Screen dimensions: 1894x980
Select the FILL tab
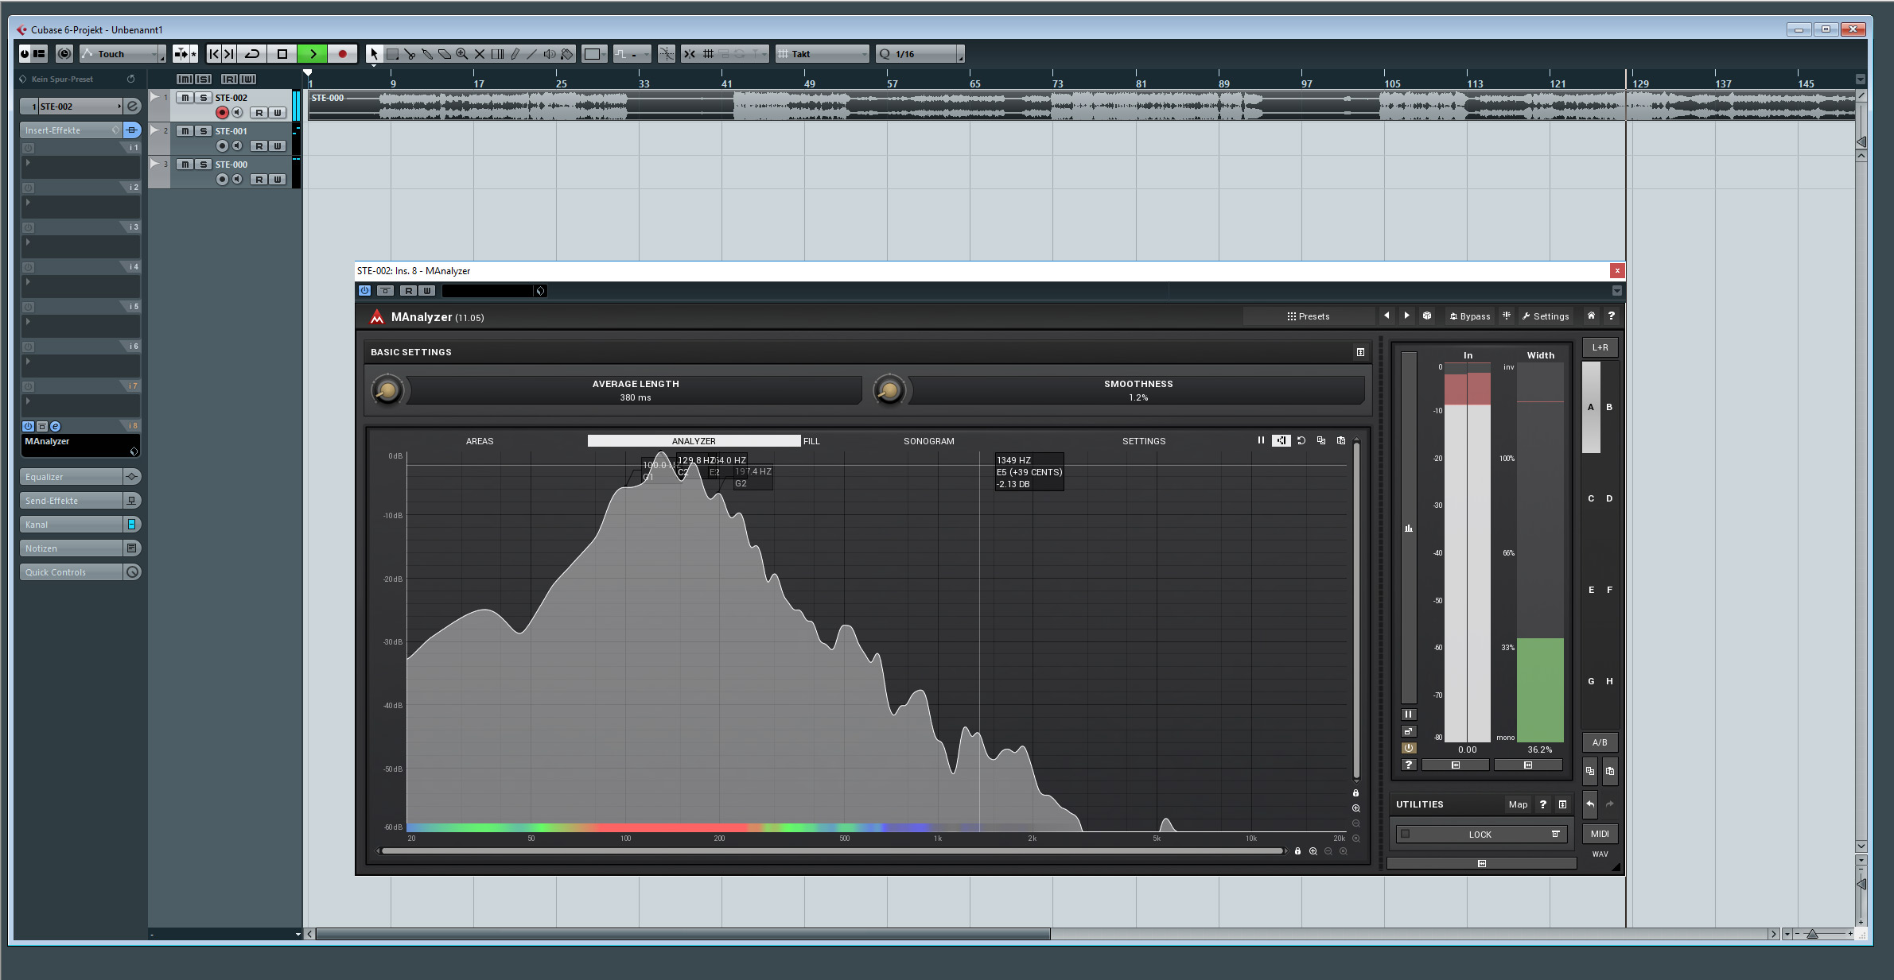[x=811, y=441]
